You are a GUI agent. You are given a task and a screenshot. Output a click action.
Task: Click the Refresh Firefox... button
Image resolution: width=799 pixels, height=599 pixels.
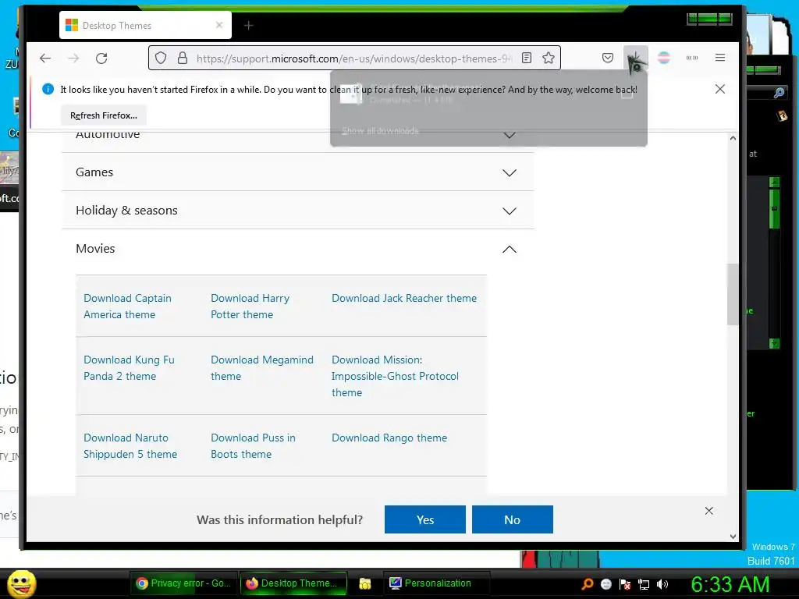(x=104, y=115)
